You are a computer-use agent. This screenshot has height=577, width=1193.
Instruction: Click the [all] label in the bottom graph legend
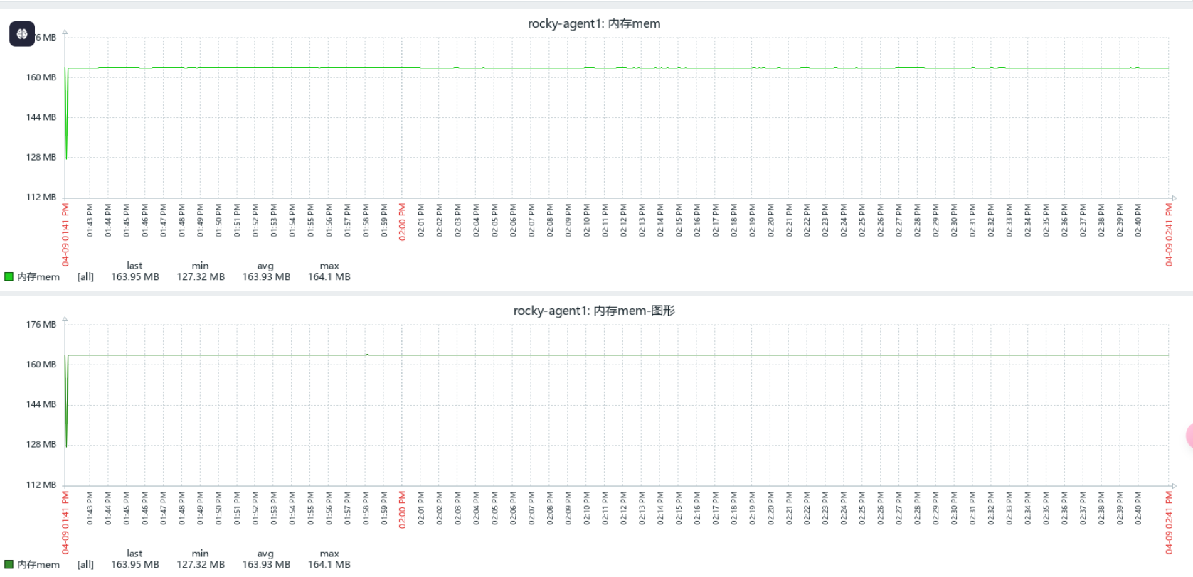tap(85, 564)
